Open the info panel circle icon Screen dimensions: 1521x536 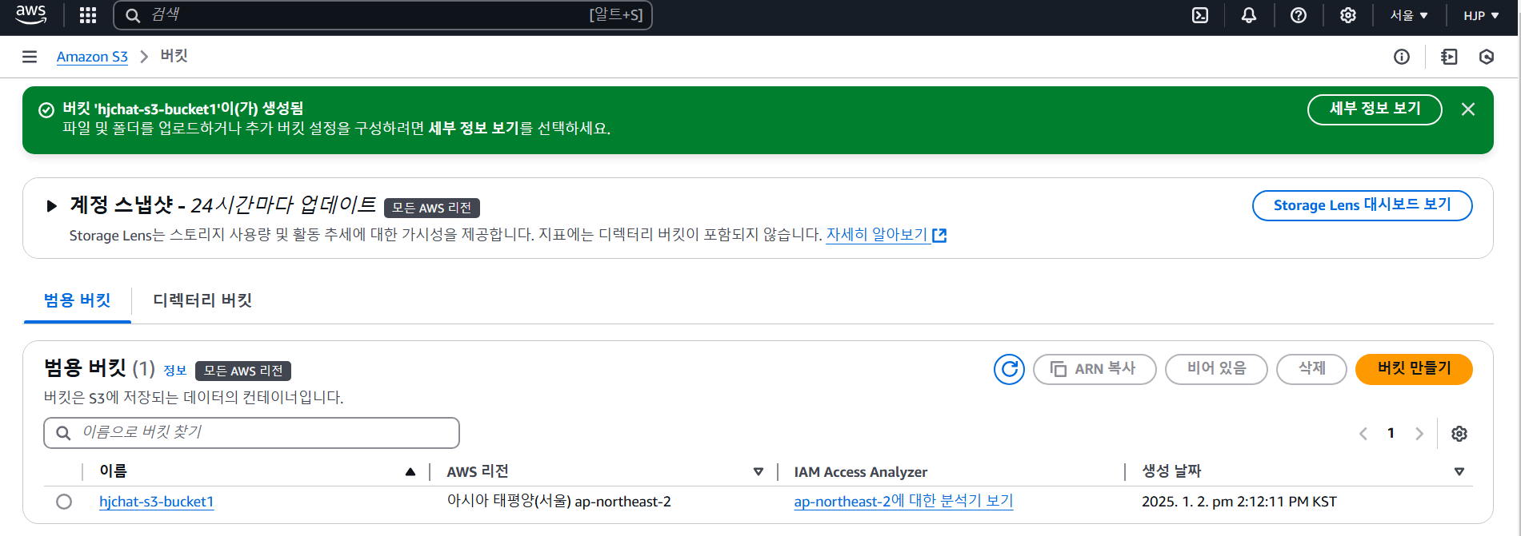click(1402, 57)
